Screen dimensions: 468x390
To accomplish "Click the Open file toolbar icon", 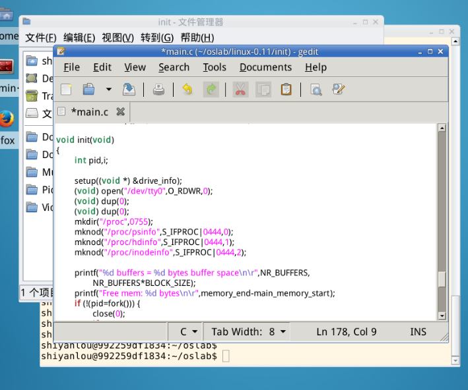I will coord(88,90).
